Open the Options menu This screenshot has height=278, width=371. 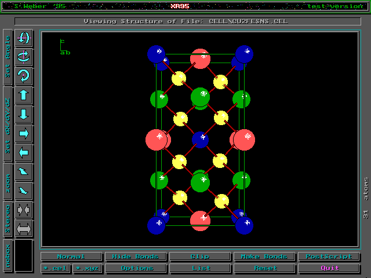136,268
